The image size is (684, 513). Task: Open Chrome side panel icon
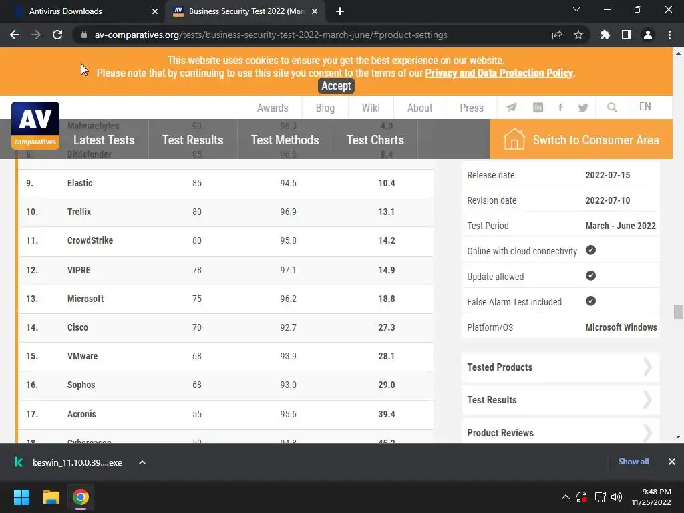[x=627, y=35]
